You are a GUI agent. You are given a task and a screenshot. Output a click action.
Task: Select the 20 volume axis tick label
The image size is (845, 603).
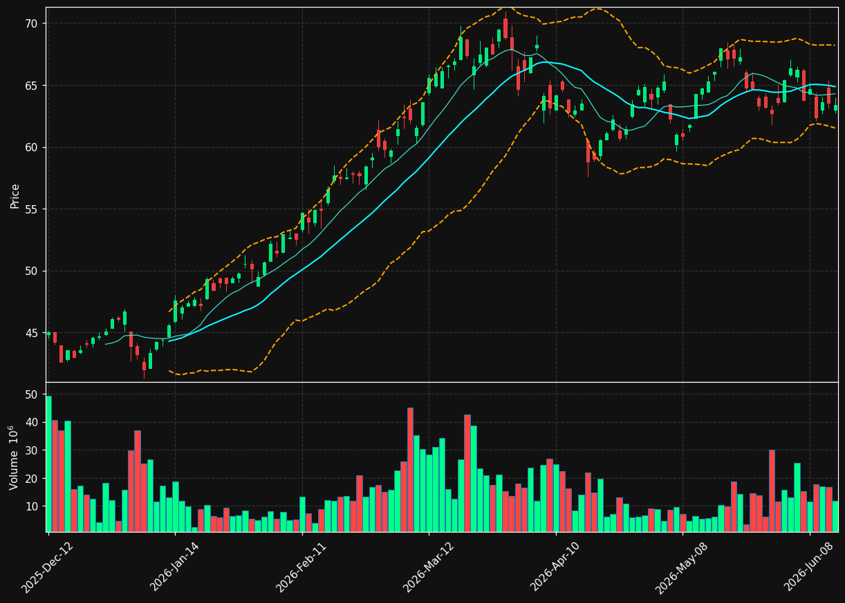[x=32, y=478]
